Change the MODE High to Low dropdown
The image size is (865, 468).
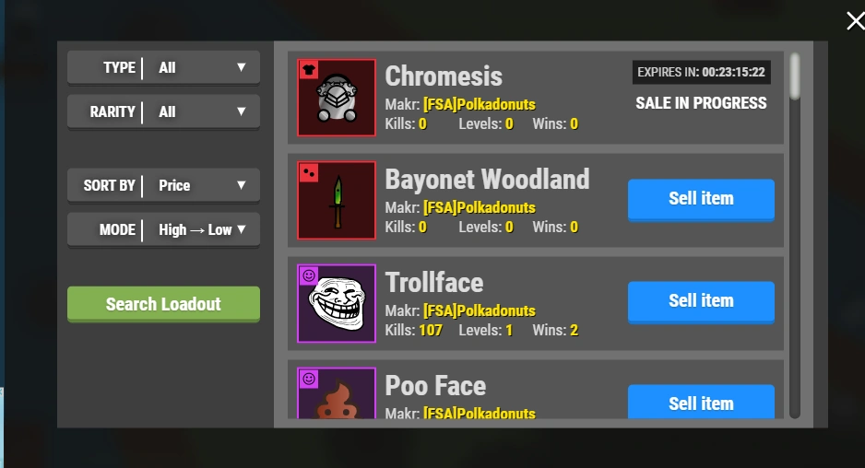(x=163, y=230)
